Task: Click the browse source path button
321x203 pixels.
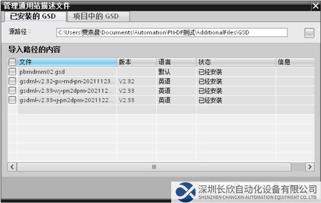Action: click(x=309, y=33)
